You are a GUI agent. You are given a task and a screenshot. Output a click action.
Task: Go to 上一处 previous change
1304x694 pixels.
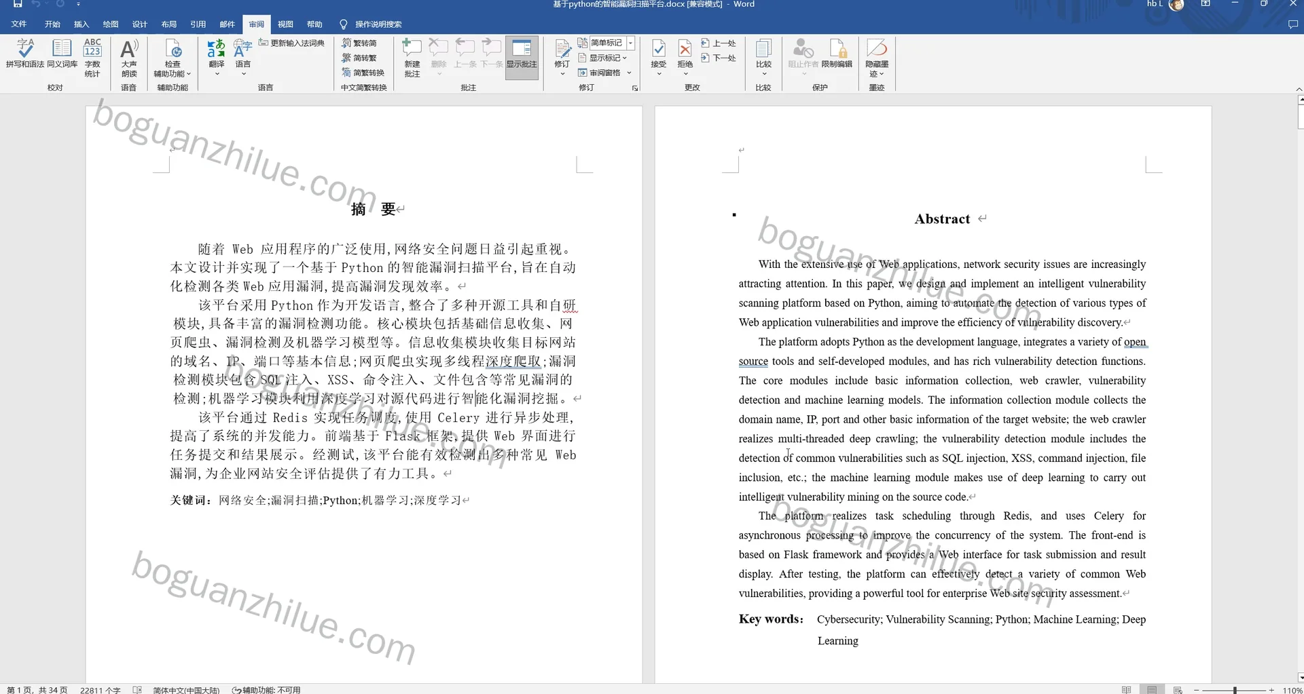pyautogui.click(x=719, y=43)
